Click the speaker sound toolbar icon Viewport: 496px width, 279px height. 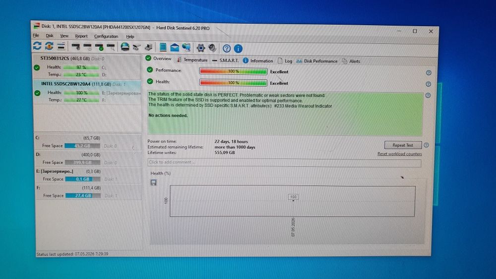(212, 48)
